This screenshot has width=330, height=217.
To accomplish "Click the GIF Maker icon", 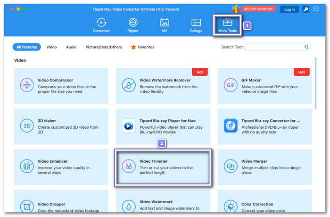I will [231, 85].
